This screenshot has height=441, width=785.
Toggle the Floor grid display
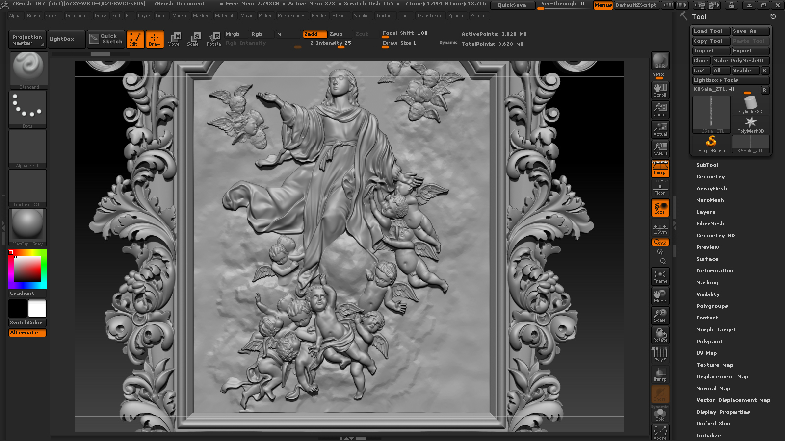click(x=660, y=189)
